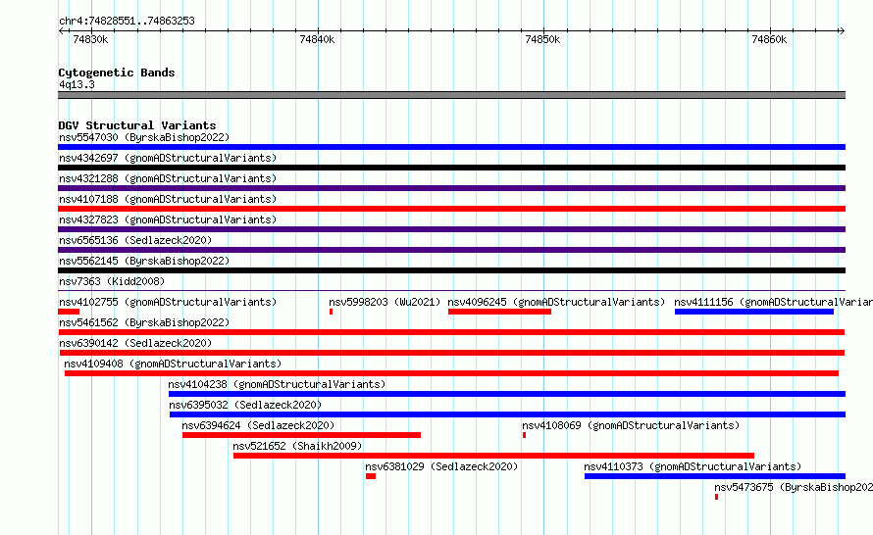Click the nsv4107188 variant label
This screenshot has width=873, height=535.
168,199
